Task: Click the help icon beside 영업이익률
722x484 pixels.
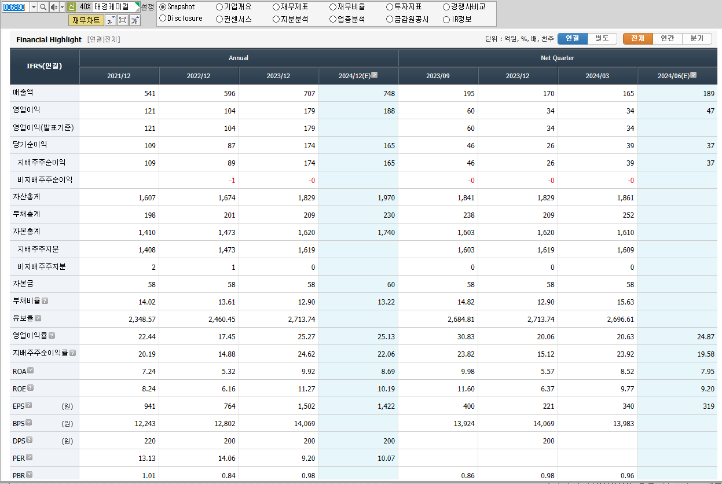Action: point(52,336)
